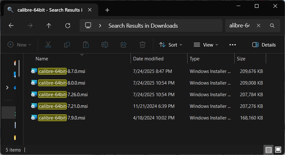Select calibre-64bit-8.7.0.msi file

click(x=62, y=71)
